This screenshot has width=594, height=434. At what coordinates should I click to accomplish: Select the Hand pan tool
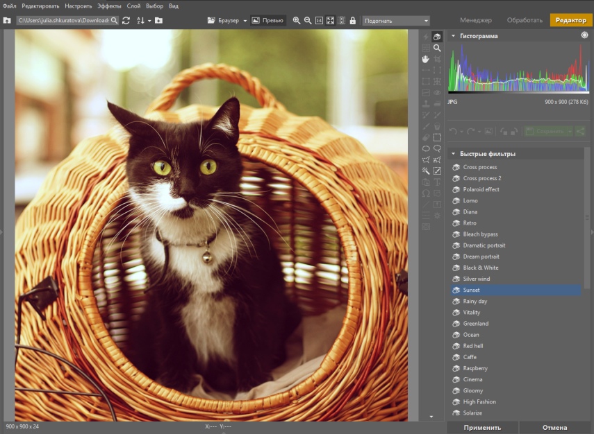(x=426, y=59)
